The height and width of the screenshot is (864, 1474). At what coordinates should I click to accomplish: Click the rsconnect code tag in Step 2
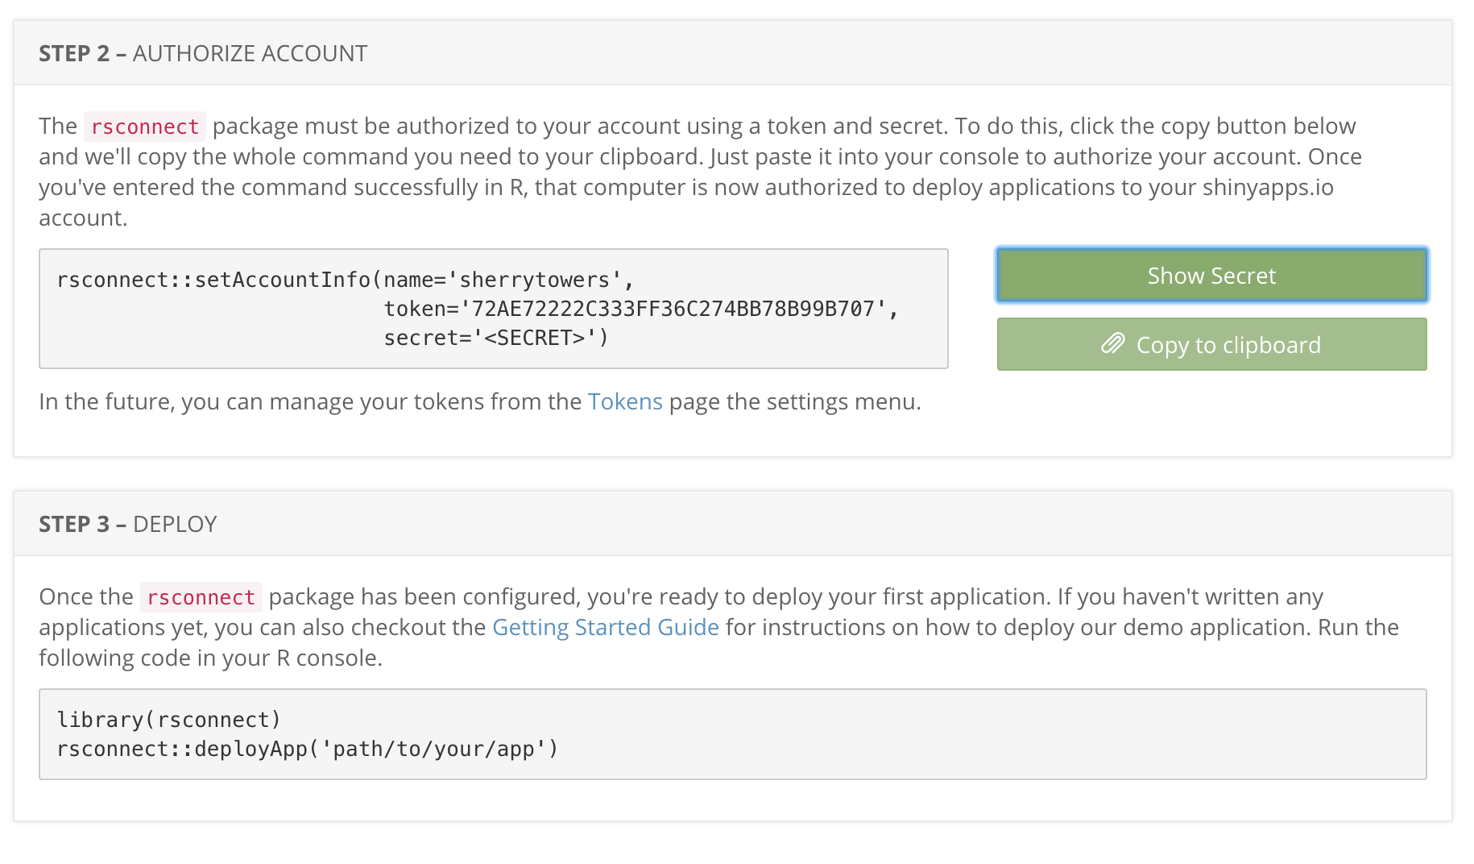point(145,127)
